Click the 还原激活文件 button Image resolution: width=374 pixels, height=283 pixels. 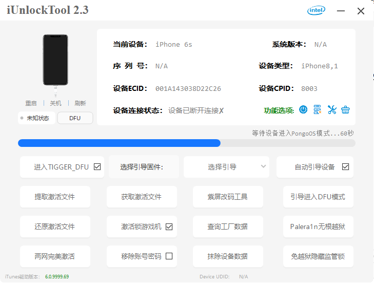55,227
